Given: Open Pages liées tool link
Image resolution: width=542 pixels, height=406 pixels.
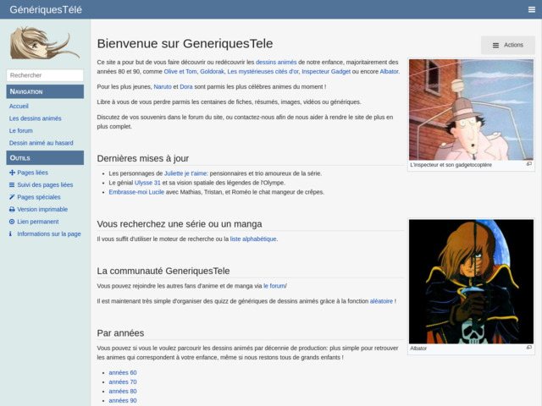Looking at the screenshot, I should (x=33, y=173).
